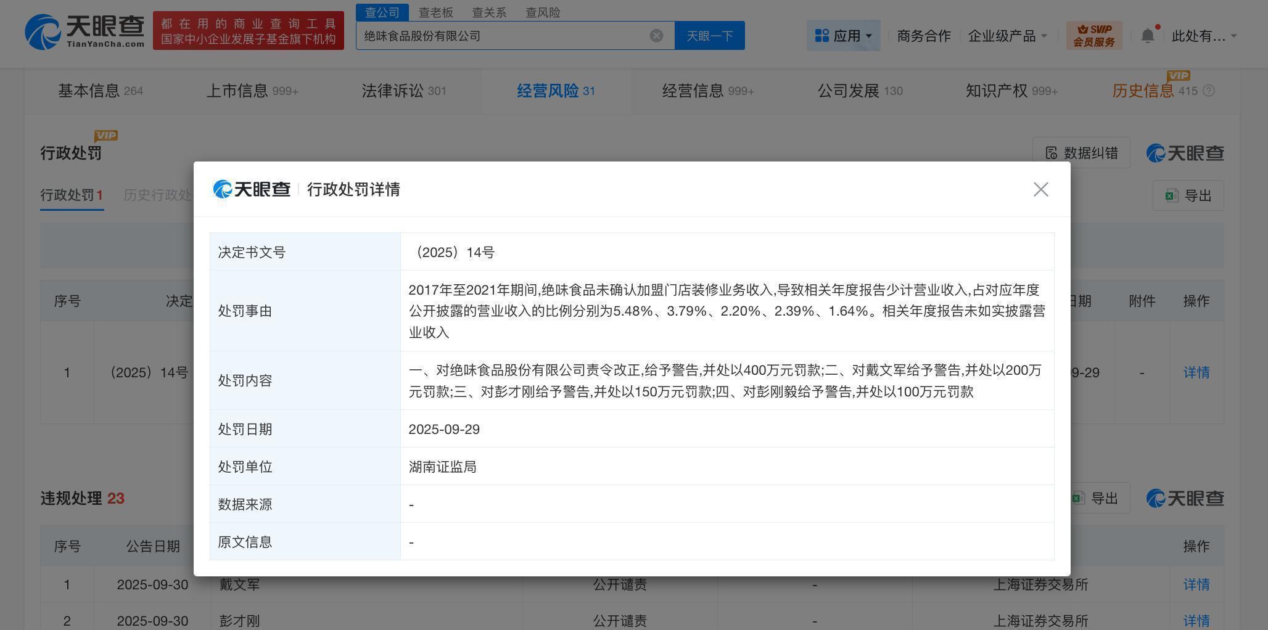Open the notification bell
The height and width of the screenshot is (630, 1268).
click(1147, 36)
